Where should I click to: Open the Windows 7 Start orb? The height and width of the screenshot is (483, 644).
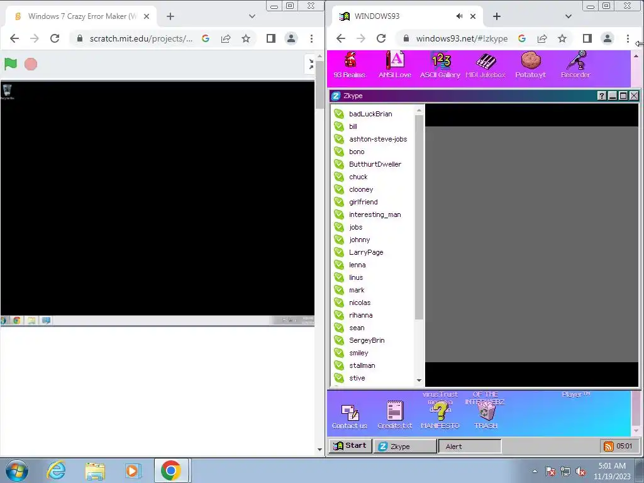click(x=17, y=470)
